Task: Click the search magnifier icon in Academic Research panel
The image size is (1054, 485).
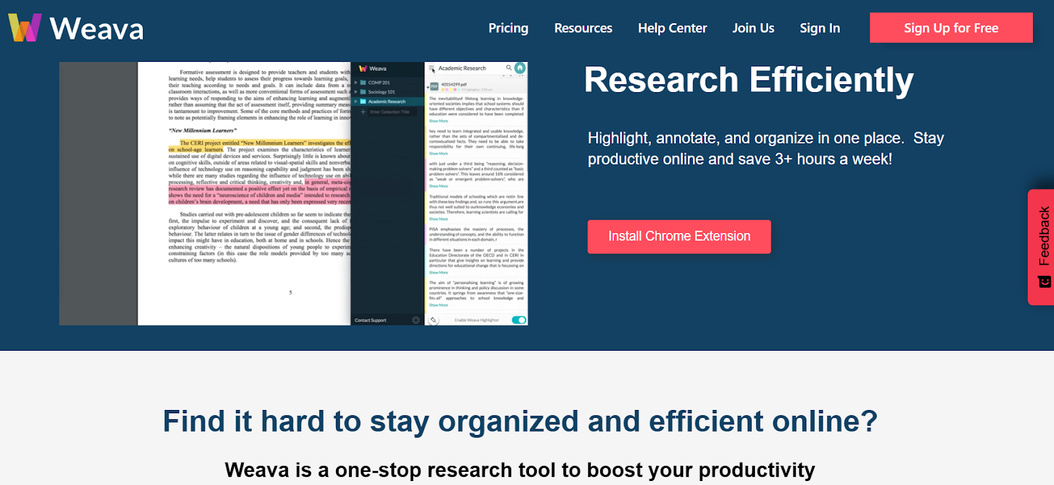Action: [x=509, y=68]
